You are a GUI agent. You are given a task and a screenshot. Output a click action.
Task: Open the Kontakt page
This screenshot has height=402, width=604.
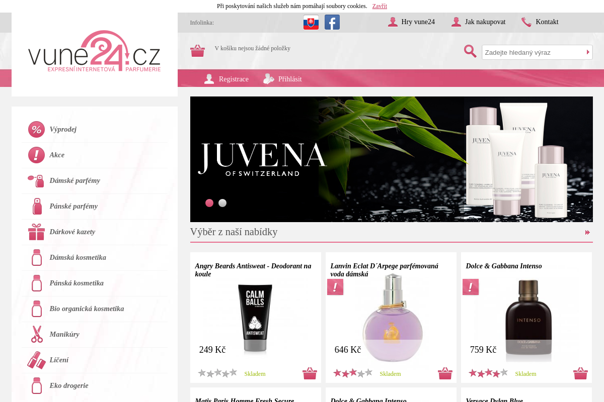coord(547,22)
